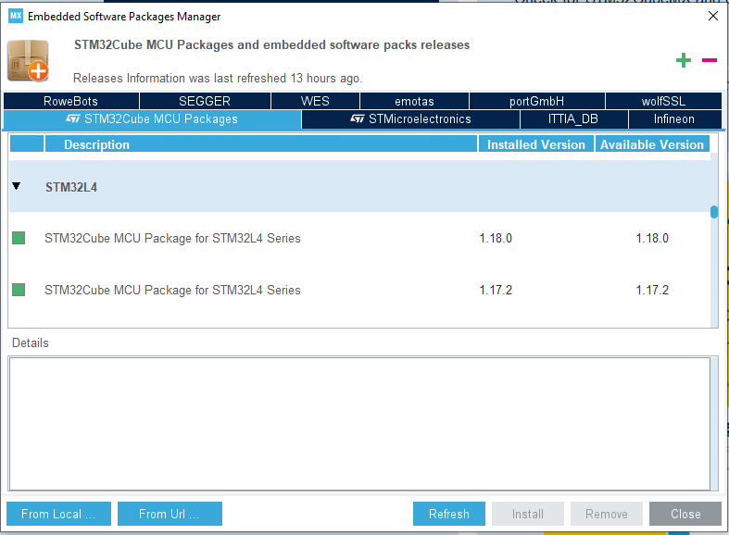This screenshot has width=729, height=535.
Task: Open the STMicroelectronics tab
Action: pos(410,118)
